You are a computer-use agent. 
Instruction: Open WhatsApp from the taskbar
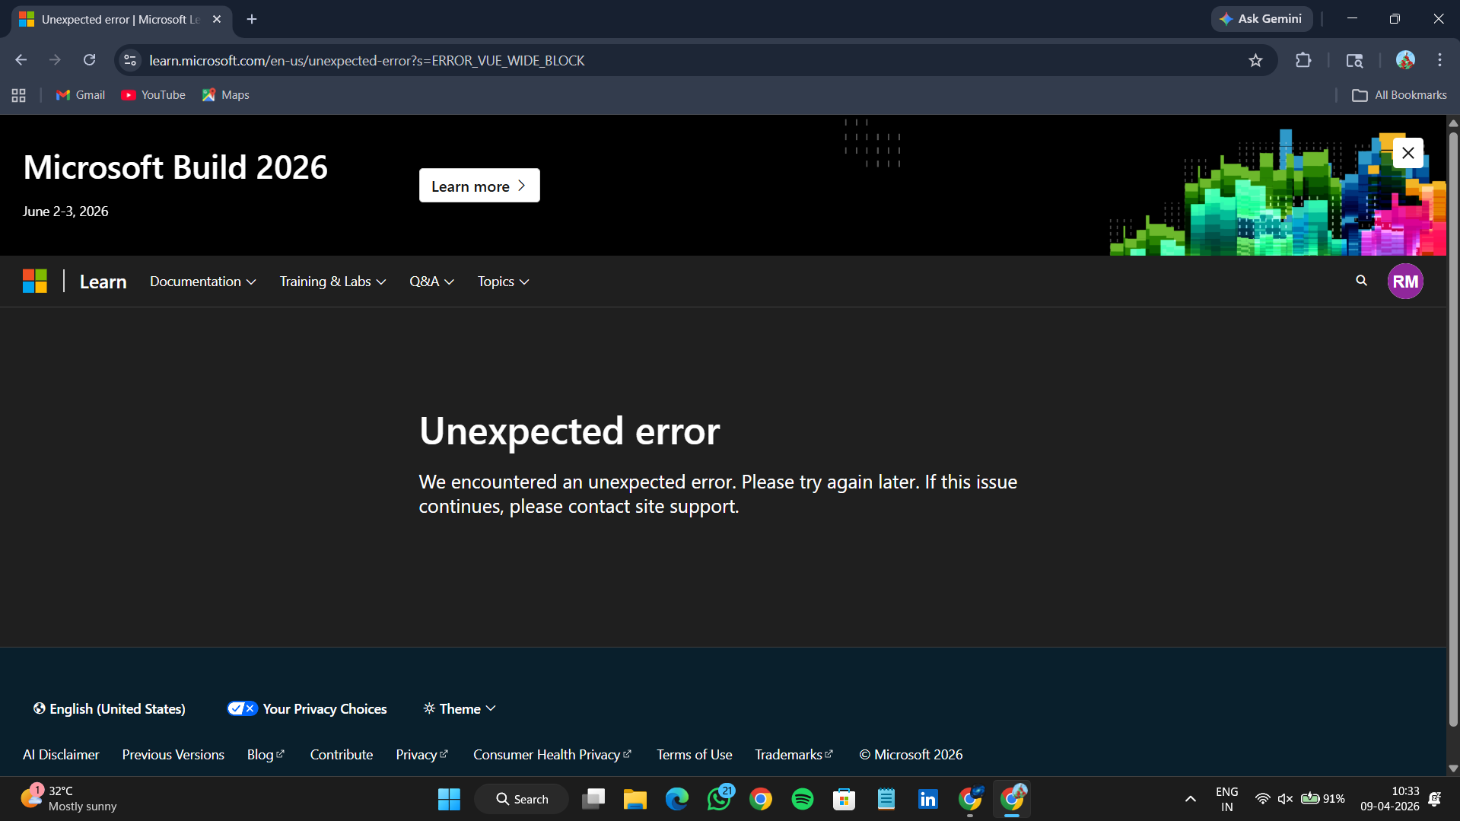point(719,798)
